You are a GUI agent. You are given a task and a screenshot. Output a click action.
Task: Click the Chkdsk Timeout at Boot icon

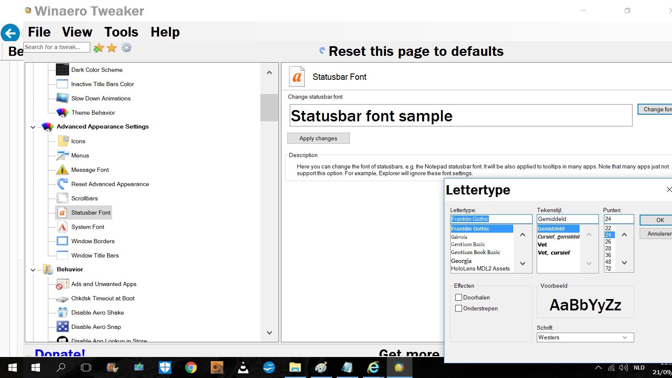[63, 299]
